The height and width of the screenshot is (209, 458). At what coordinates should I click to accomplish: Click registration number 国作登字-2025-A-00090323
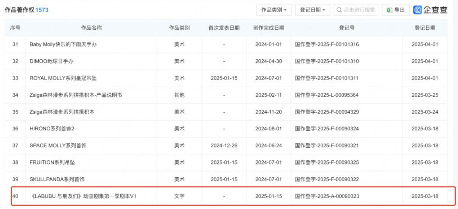click(x=327, y=196)
